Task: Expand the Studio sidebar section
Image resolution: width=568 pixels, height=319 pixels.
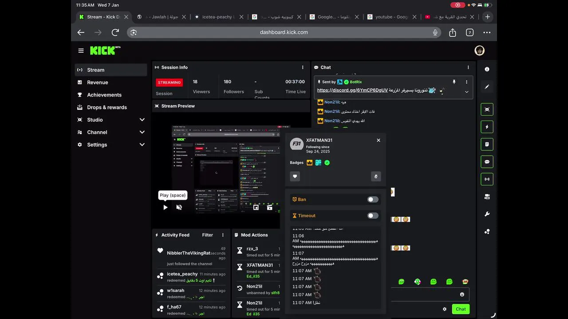Action: pos(142,120)
